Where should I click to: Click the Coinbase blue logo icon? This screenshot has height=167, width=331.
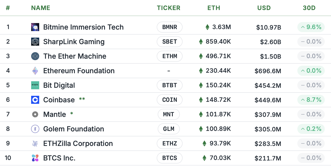pyautogui.click(x=35, y=100)
